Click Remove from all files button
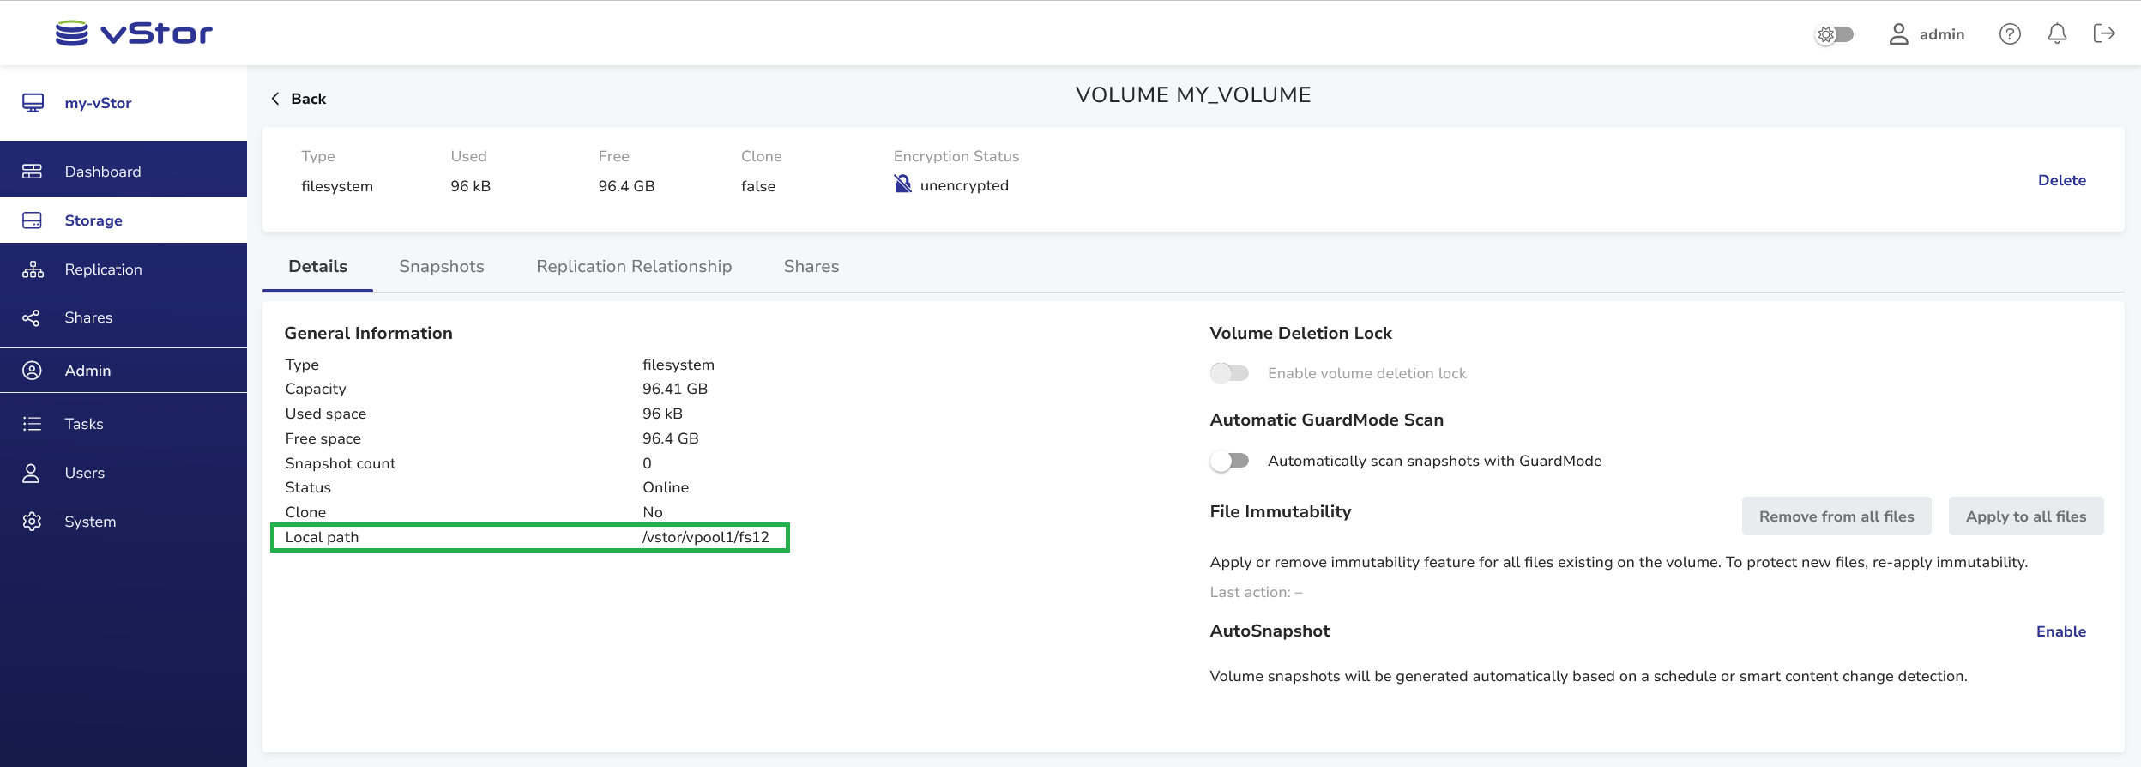Viewport: 2141px width, 767px height. 1836,516
